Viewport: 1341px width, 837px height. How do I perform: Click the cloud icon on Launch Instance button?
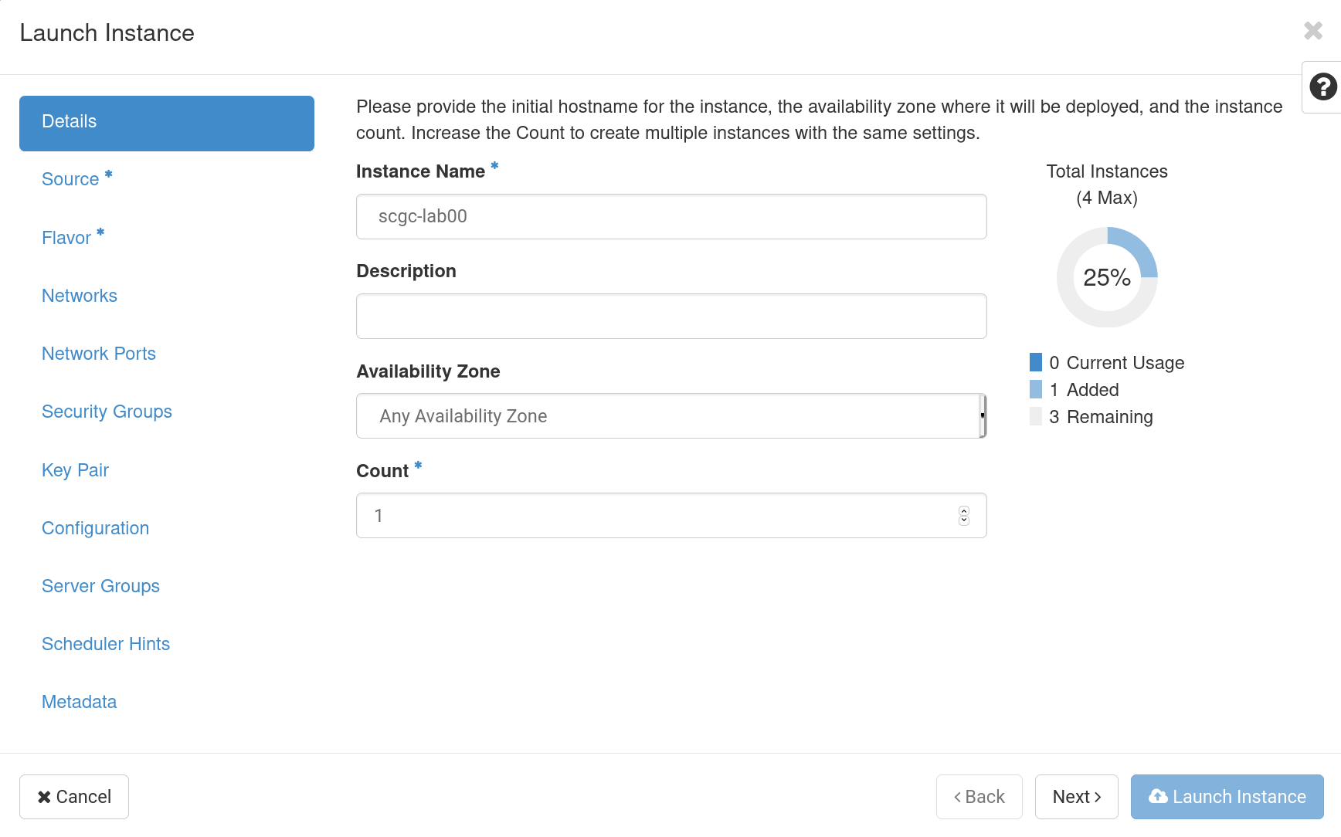click(x=1158, y=797)
